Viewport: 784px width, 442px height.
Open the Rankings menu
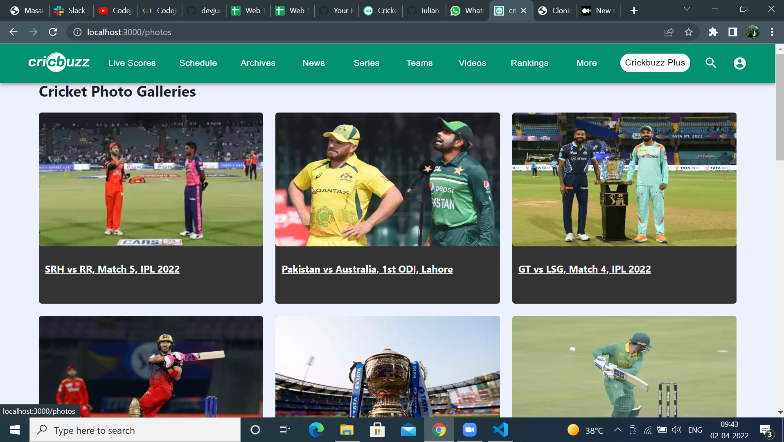[529, 63]
